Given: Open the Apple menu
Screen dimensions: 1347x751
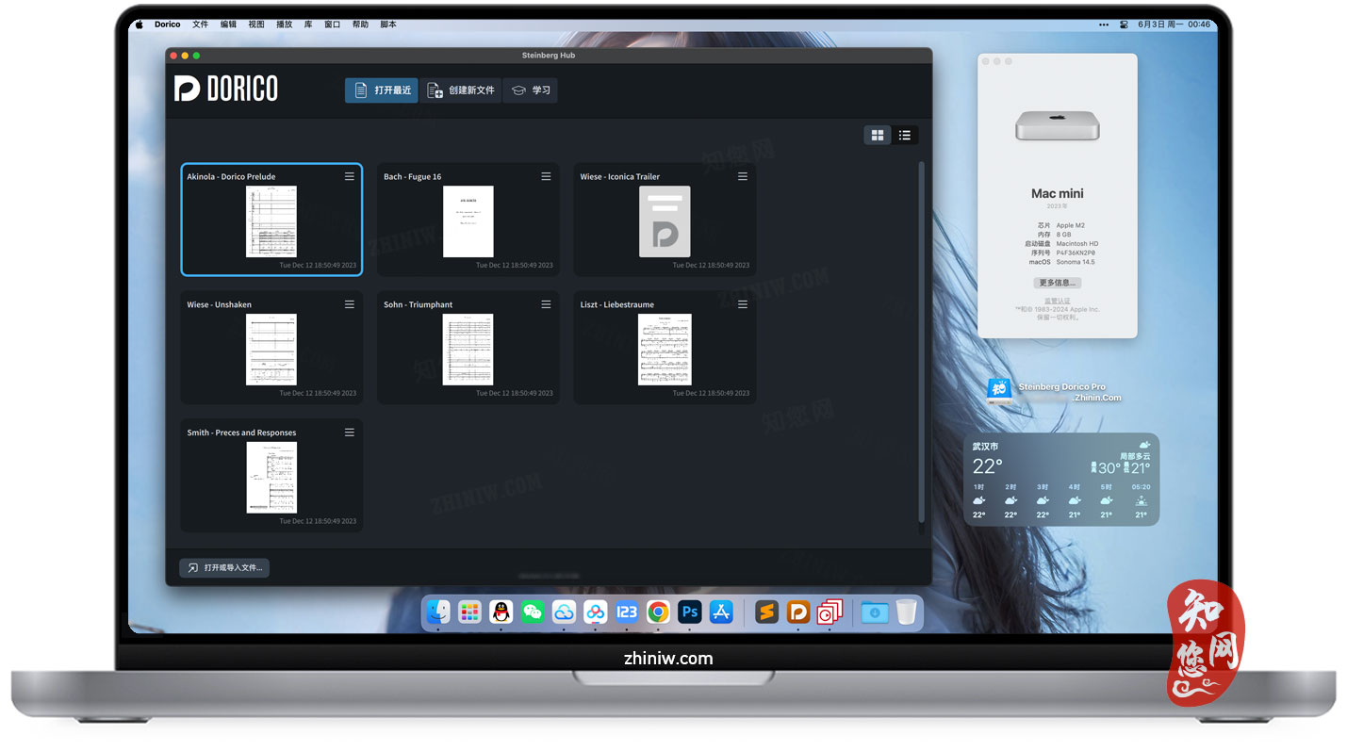Looking at the screenshot, I should click(139, 24).
